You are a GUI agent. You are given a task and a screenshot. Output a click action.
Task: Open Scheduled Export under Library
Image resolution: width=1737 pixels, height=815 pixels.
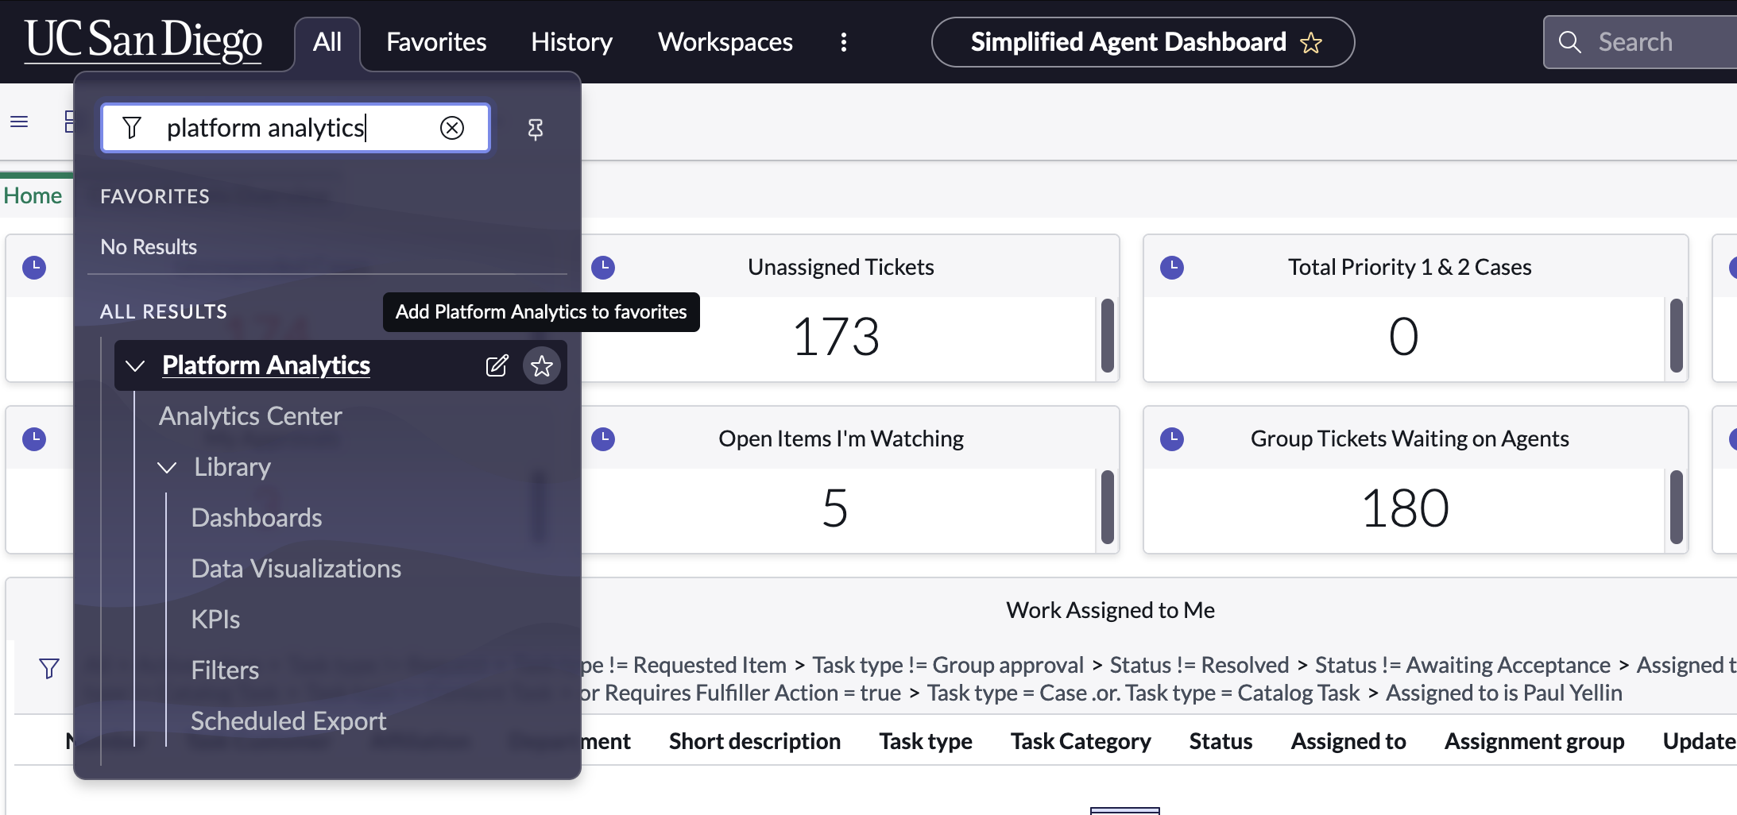click(x=288, y=721)
